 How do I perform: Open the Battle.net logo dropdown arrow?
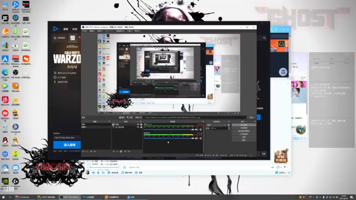tap(59, 29)
